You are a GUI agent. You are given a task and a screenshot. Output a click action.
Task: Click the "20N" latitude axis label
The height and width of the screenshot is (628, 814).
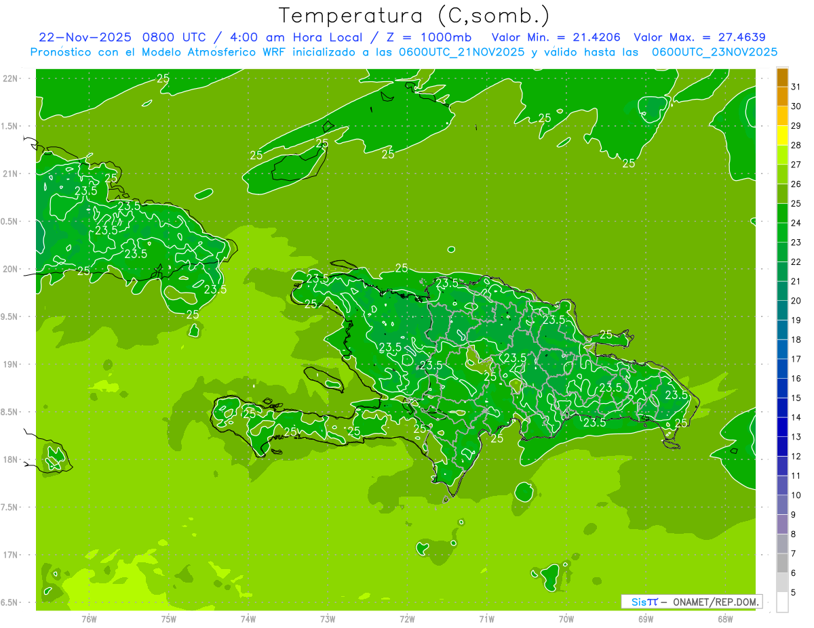pyautogui.click(x=9, y=269)
